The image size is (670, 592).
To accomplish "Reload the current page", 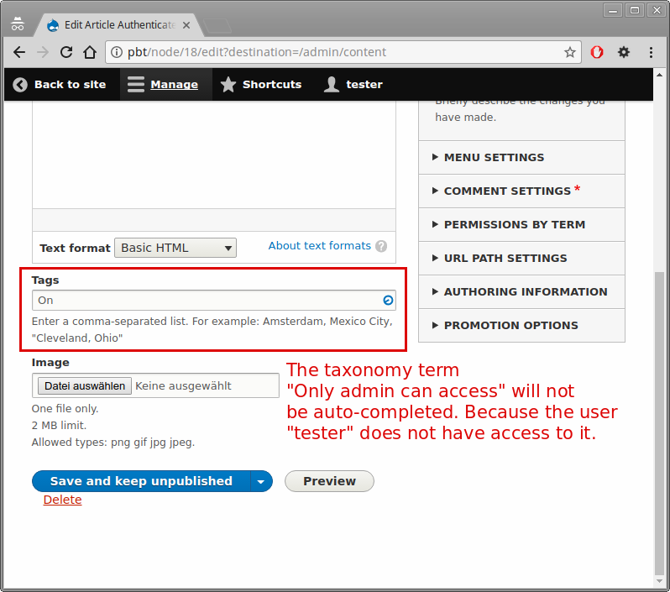I will click(x=66, y=52).
